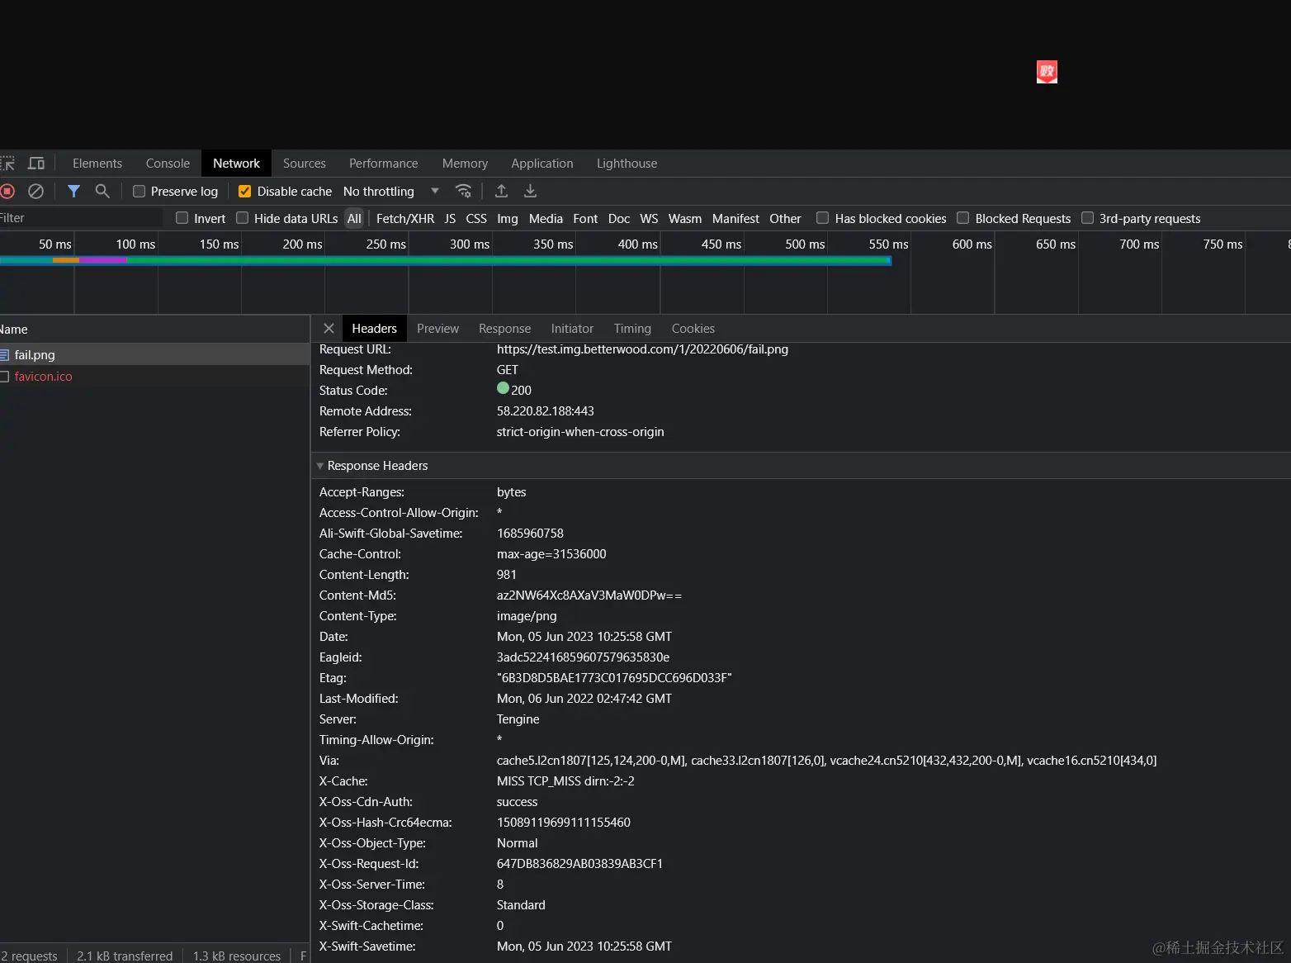The width and height of the screenshot is (1291, 963).
Task: Check the Invert filter checkbox
Action: (x=182, y=218)
